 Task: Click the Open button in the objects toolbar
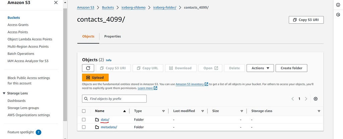(210, 68)
